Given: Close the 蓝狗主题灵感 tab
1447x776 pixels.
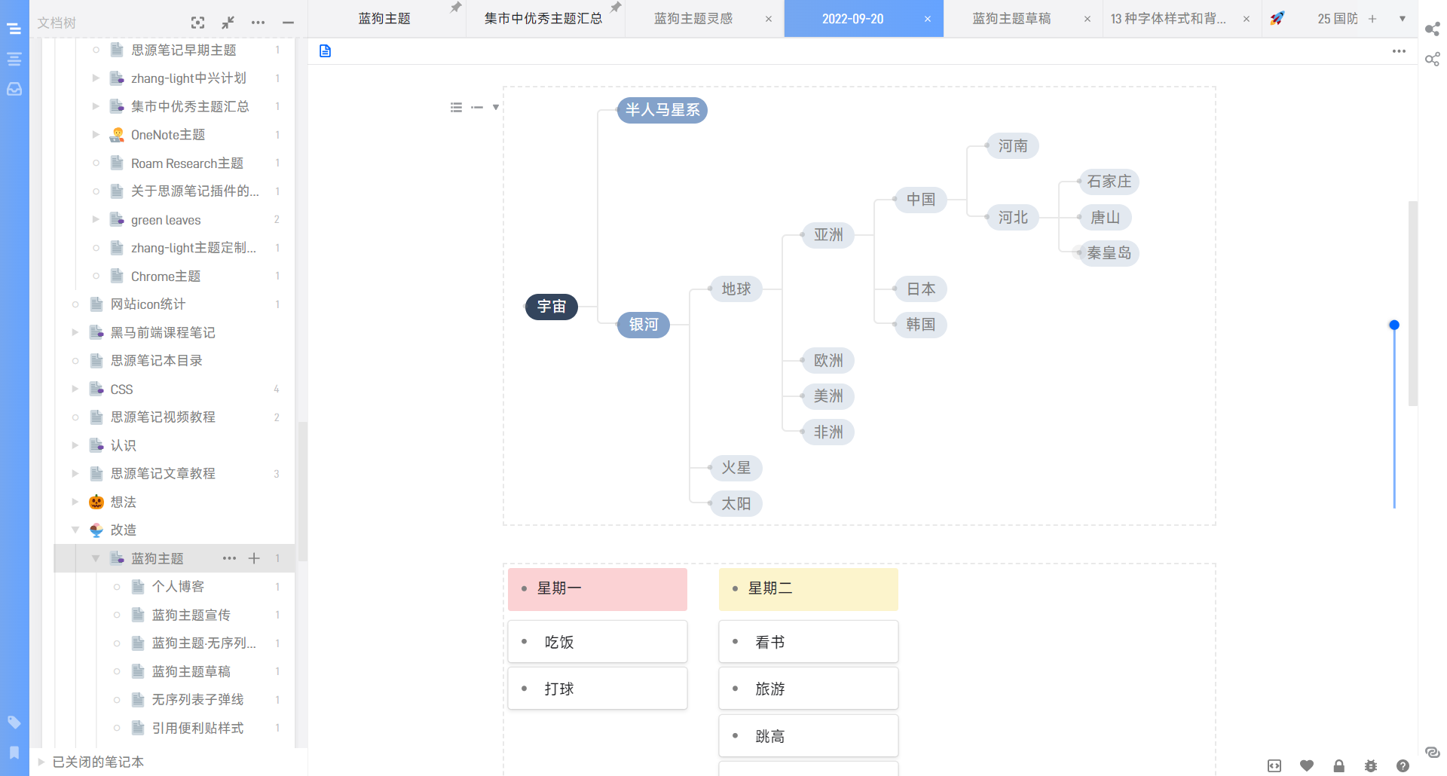Looking at the screenshot, I should tap(768, 19).
